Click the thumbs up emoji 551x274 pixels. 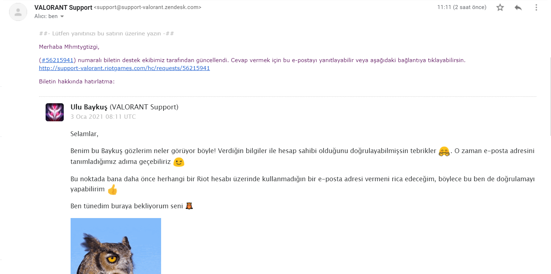(113, 190)
